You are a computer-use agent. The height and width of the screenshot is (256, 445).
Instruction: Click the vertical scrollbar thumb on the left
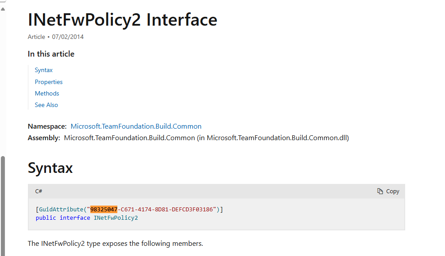pos(3,206)
